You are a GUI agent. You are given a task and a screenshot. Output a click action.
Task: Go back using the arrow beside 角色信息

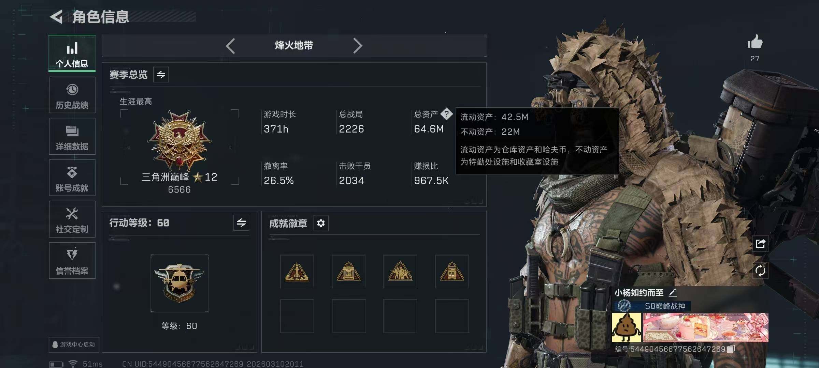(57, 17)
